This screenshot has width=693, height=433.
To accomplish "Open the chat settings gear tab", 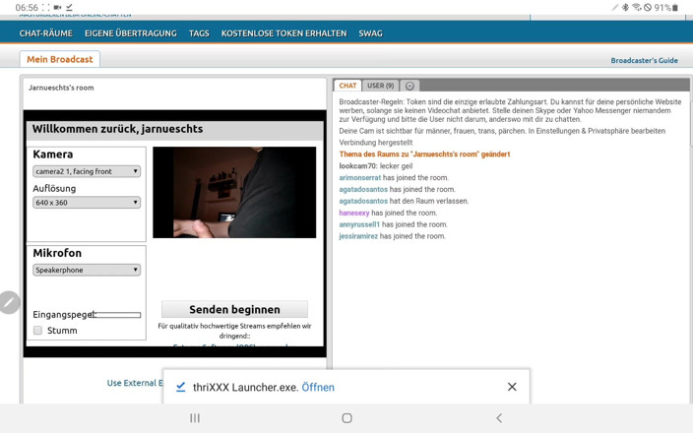I will coord(409,86).
